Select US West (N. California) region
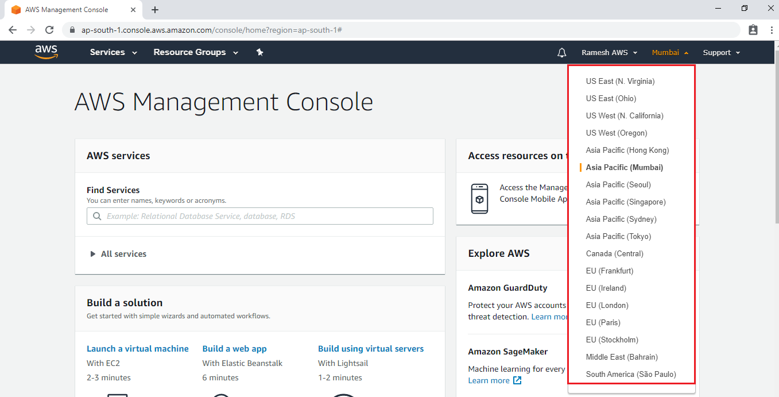 625,115
